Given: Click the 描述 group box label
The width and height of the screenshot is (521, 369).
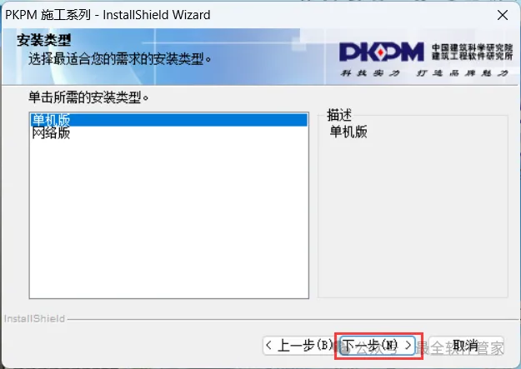Looking at the screenshot, I should coord(339,115).
